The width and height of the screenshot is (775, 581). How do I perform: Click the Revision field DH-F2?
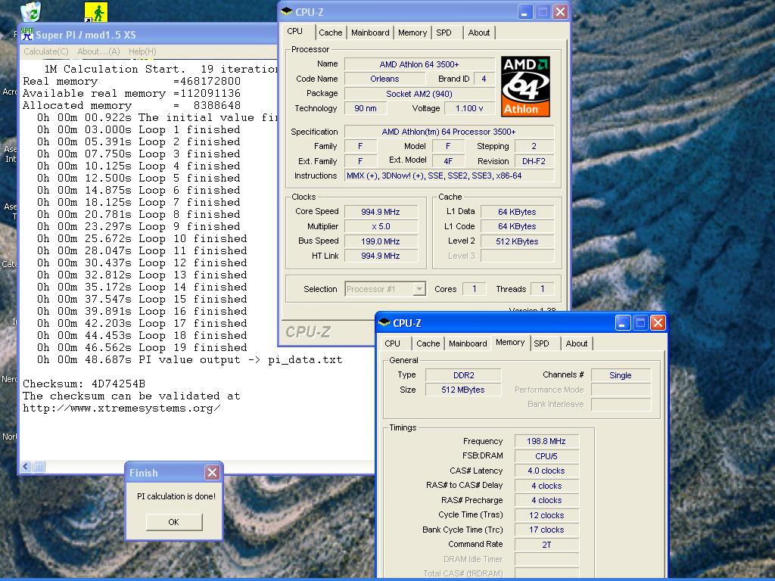point(534,161)
